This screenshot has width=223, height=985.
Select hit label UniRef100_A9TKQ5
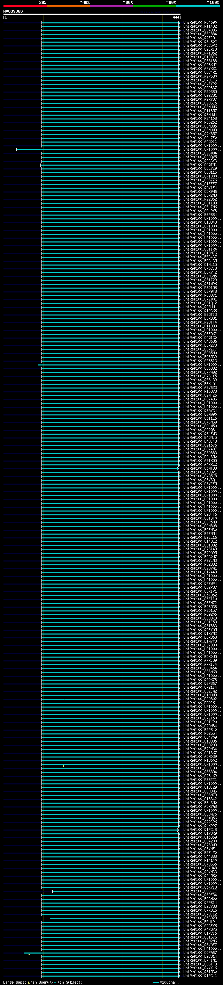click(x=200, y=461)
